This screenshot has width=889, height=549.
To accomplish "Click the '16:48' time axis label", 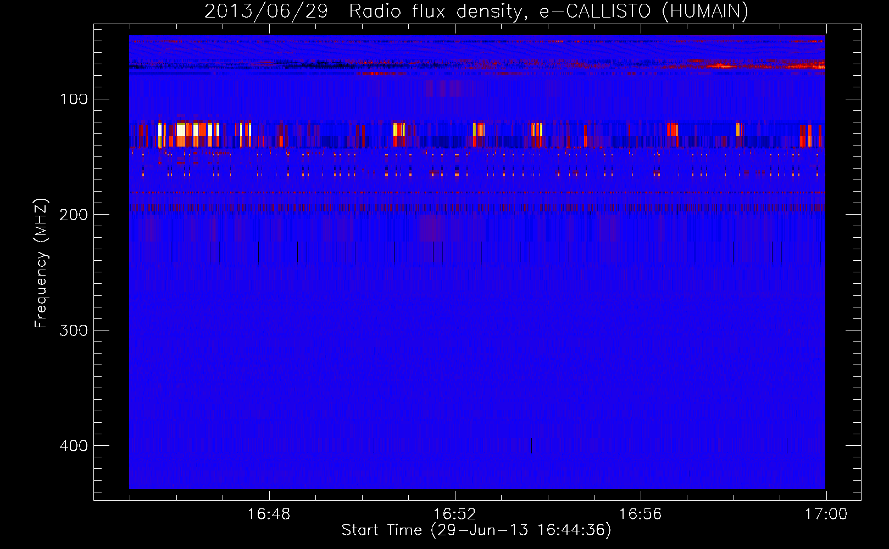I will pos(269,514).
